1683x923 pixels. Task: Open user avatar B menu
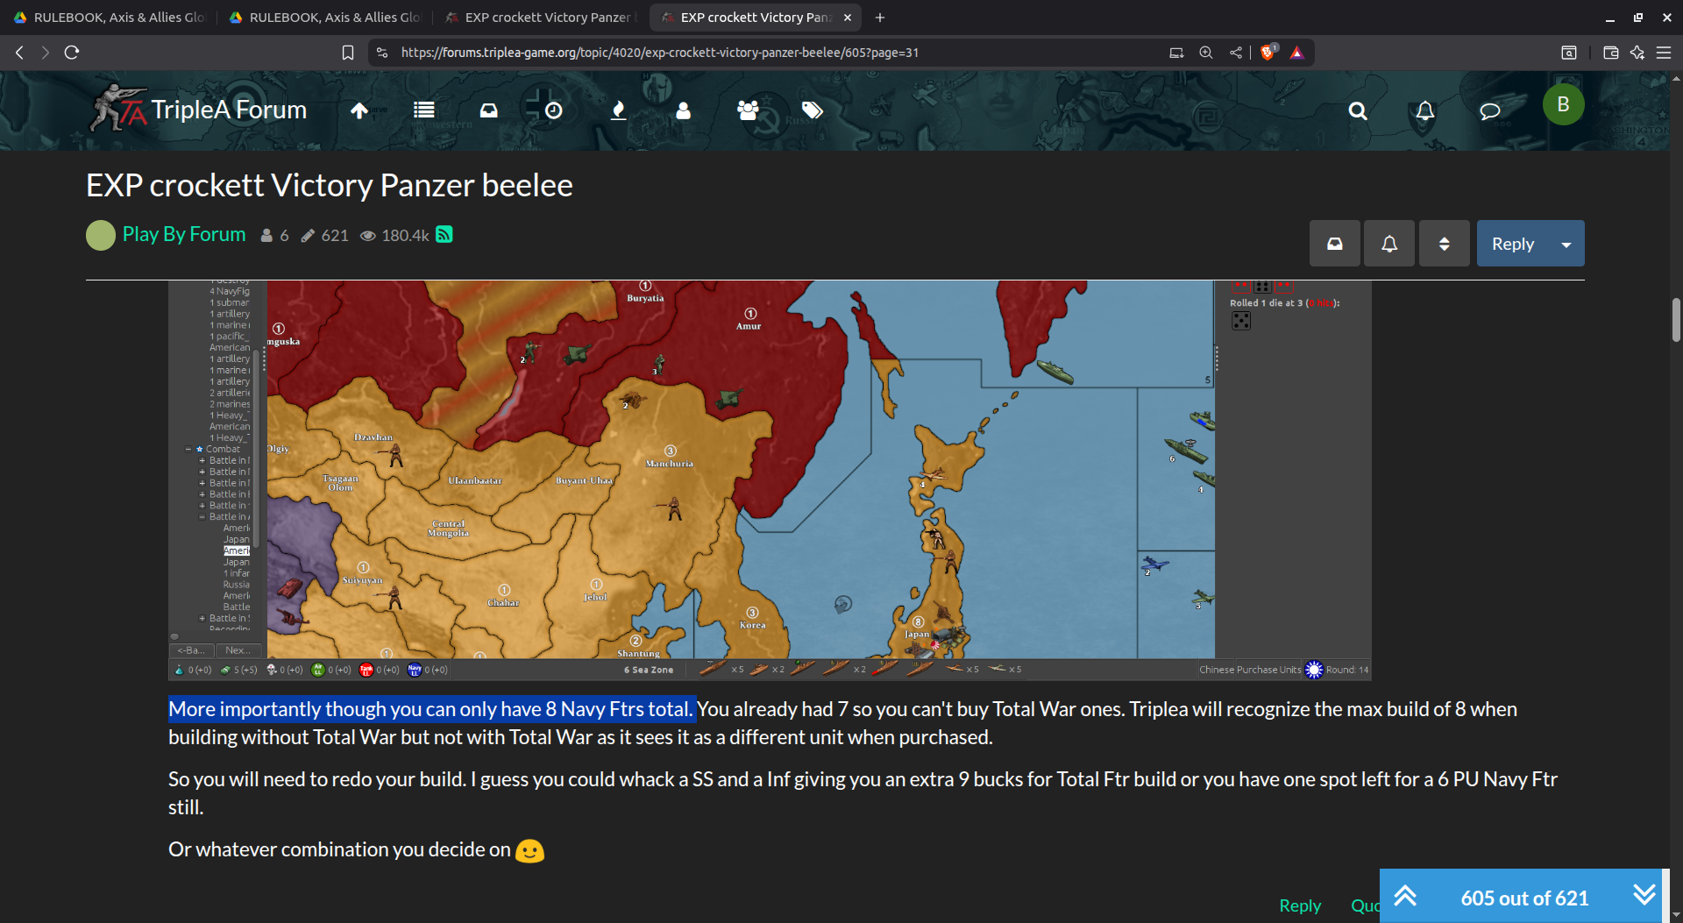1563,104
